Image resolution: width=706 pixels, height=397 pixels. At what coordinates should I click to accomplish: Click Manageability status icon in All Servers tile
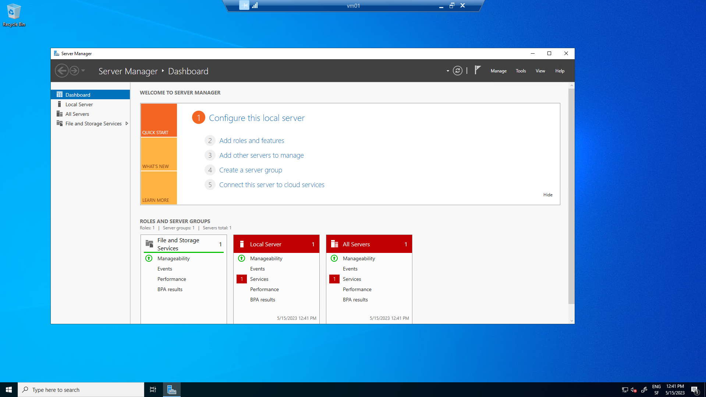(x=334, y=258)
